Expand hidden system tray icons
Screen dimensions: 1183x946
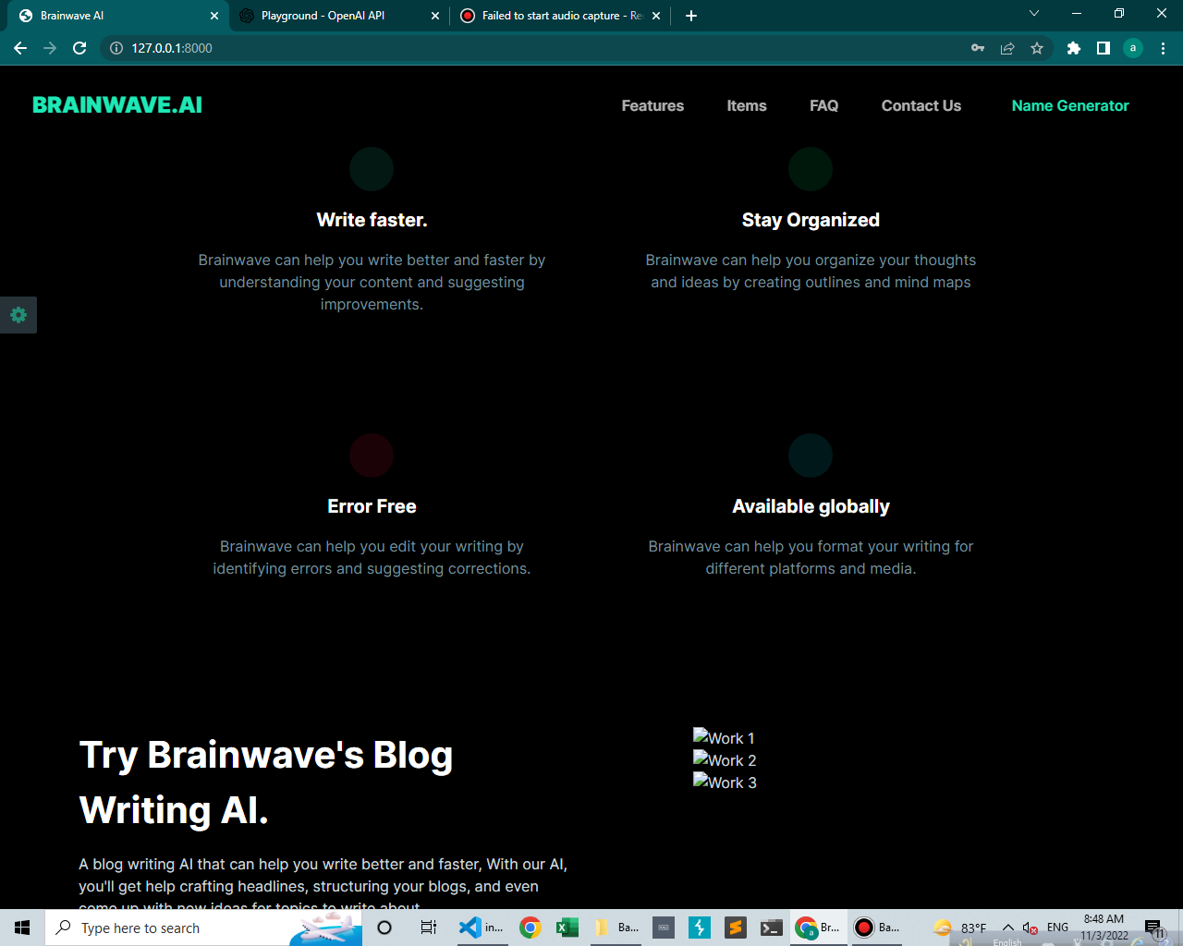pos(1008,928)
